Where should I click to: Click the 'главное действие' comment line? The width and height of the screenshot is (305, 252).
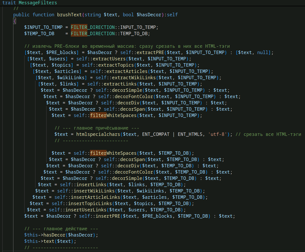(x=61, y=229)
